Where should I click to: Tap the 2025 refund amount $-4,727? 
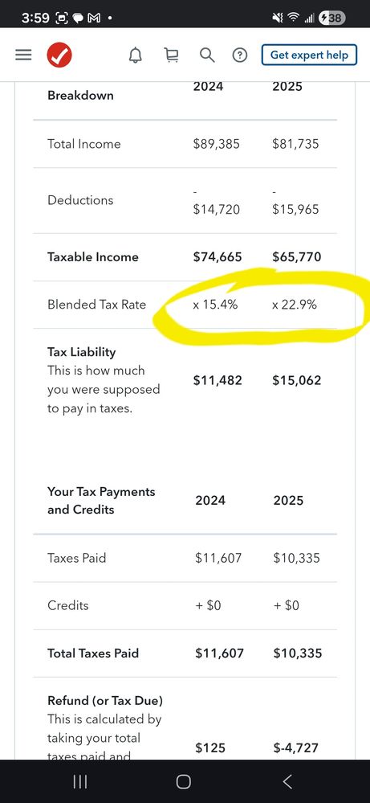296,748
